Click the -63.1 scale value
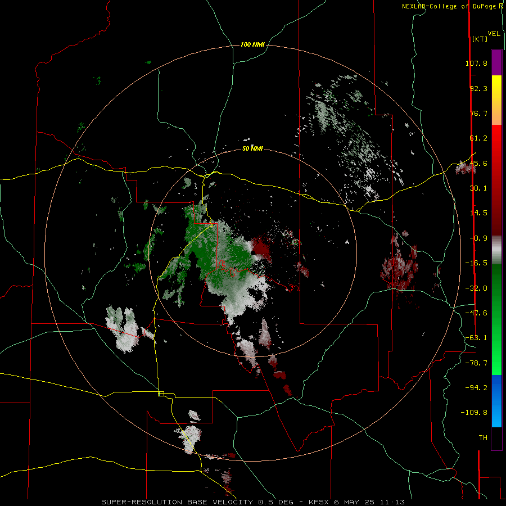506x506 pixels. [476, 338]
